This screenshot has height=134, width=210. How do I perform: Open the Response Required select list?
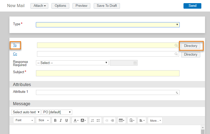[72, 63]
